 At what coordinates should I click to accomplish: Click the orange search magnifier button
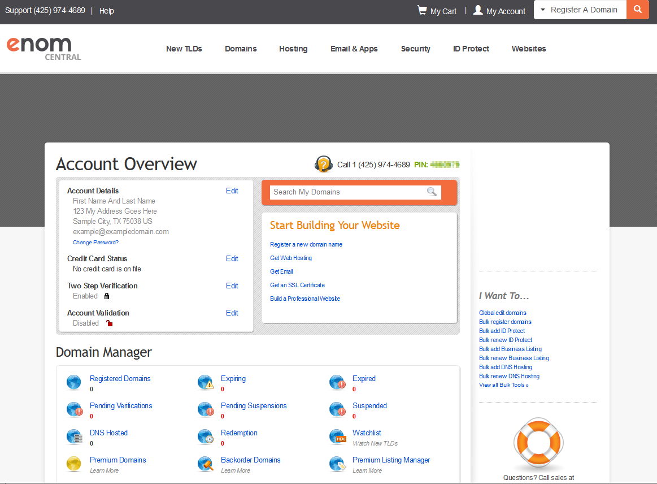pos(637,9)
